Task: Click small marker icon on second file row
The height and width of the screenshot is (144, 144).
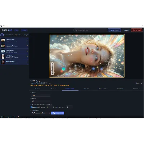Action: [27, 46]
